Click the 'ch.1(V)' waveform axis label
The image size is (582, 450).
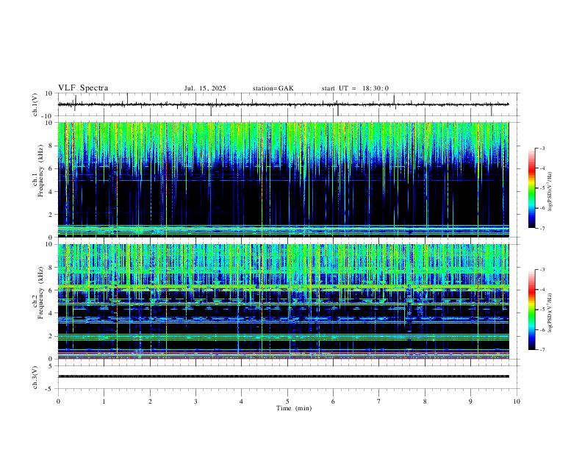(35, 104)
